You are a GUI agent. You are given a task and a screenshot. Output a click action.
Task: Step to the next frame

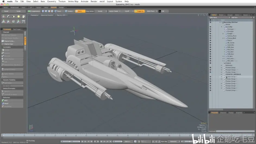pos(101,141)
